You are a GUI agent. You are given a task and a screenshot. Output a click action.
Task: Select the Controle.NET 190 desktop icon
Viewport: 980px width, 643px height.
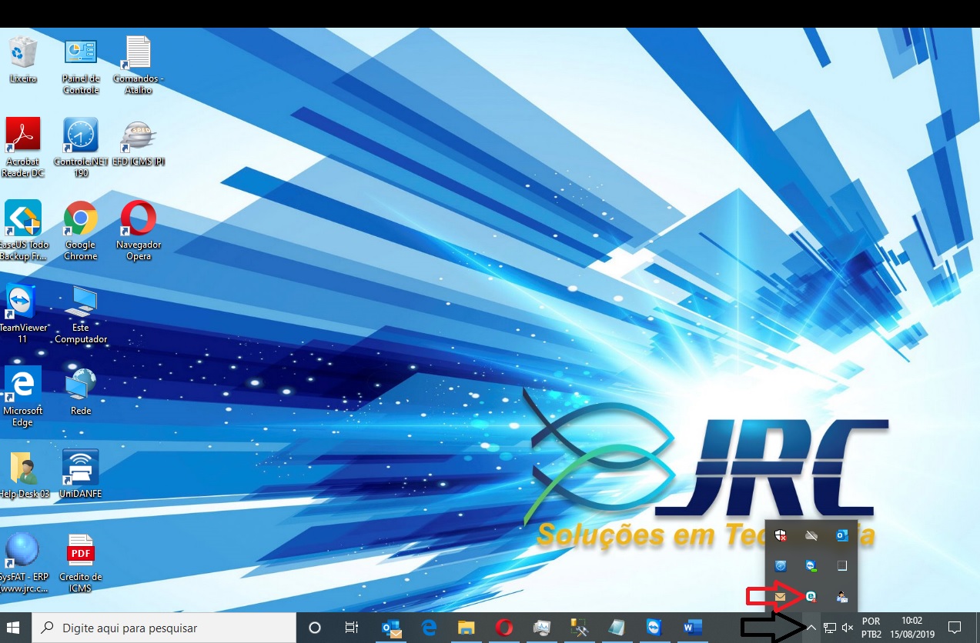pos(81,148)
